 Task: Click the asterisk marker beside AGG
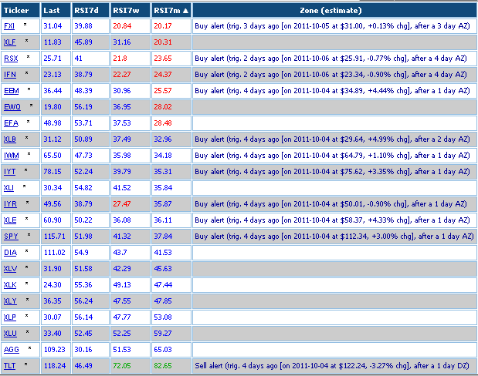click(x=29, y=347)
